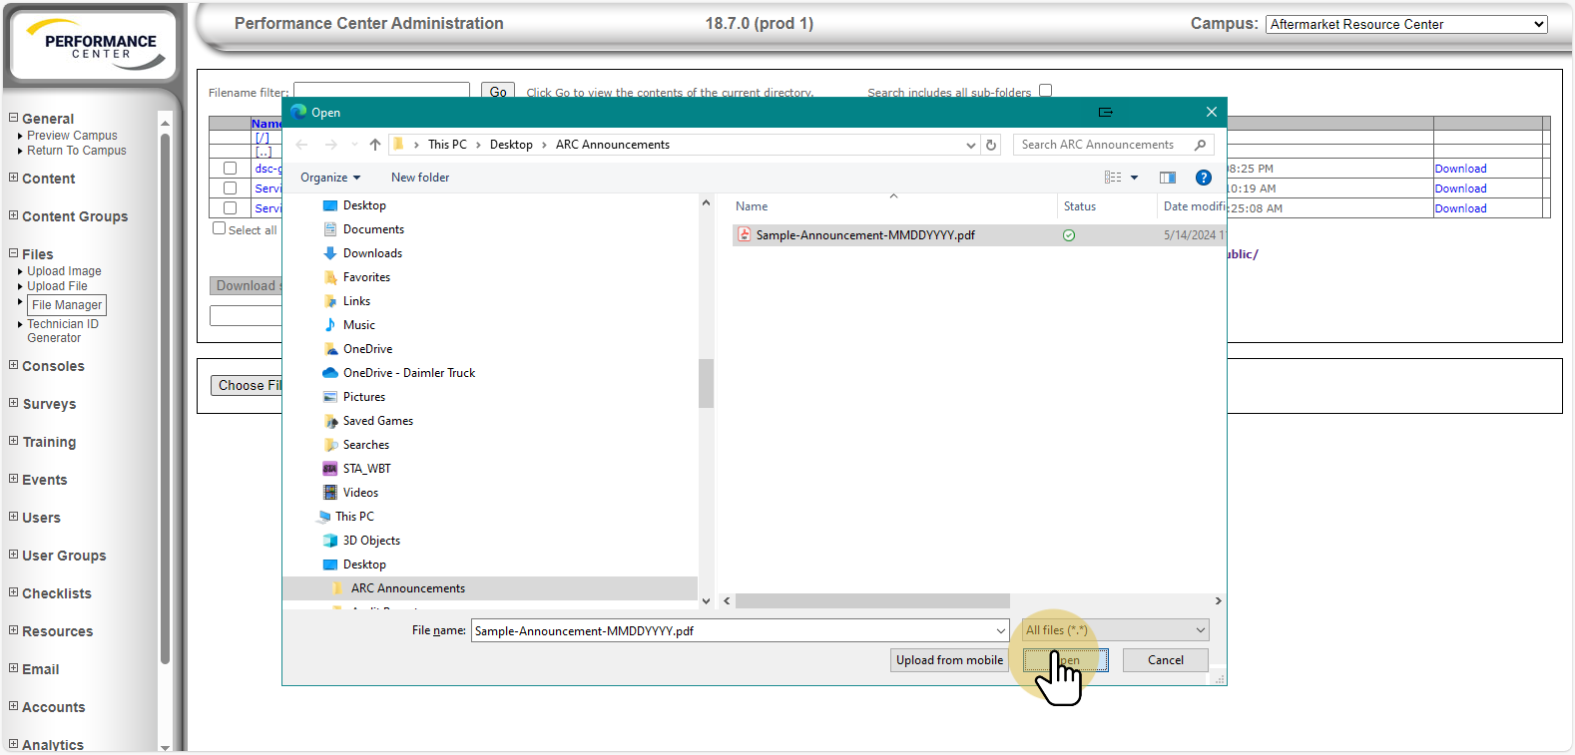Image resolution: width=1575 pixels, height=755 pixels.
Task: Refresh the ARC Announcements folder
Action: (991, 145)
